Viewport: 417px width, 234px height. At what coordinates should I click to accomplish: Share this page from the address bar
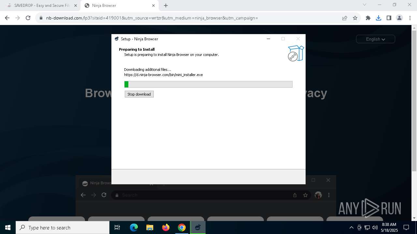coord(345,18)
